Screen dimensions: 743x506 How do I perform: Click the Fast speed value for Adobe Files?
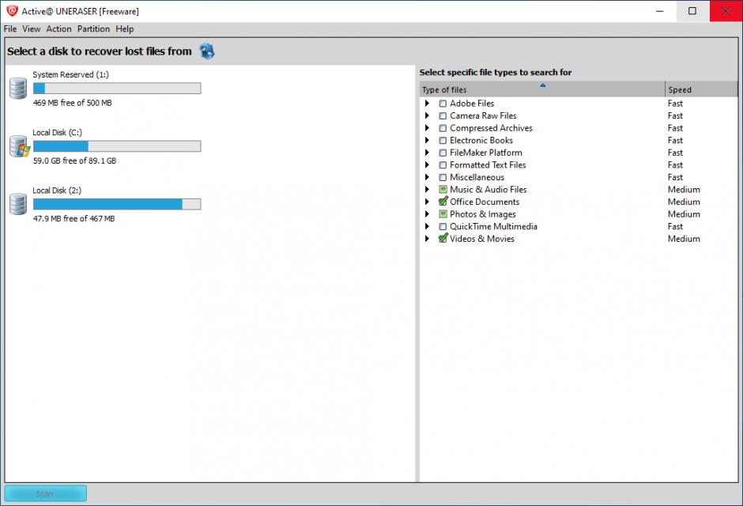(x=675, y=104)
